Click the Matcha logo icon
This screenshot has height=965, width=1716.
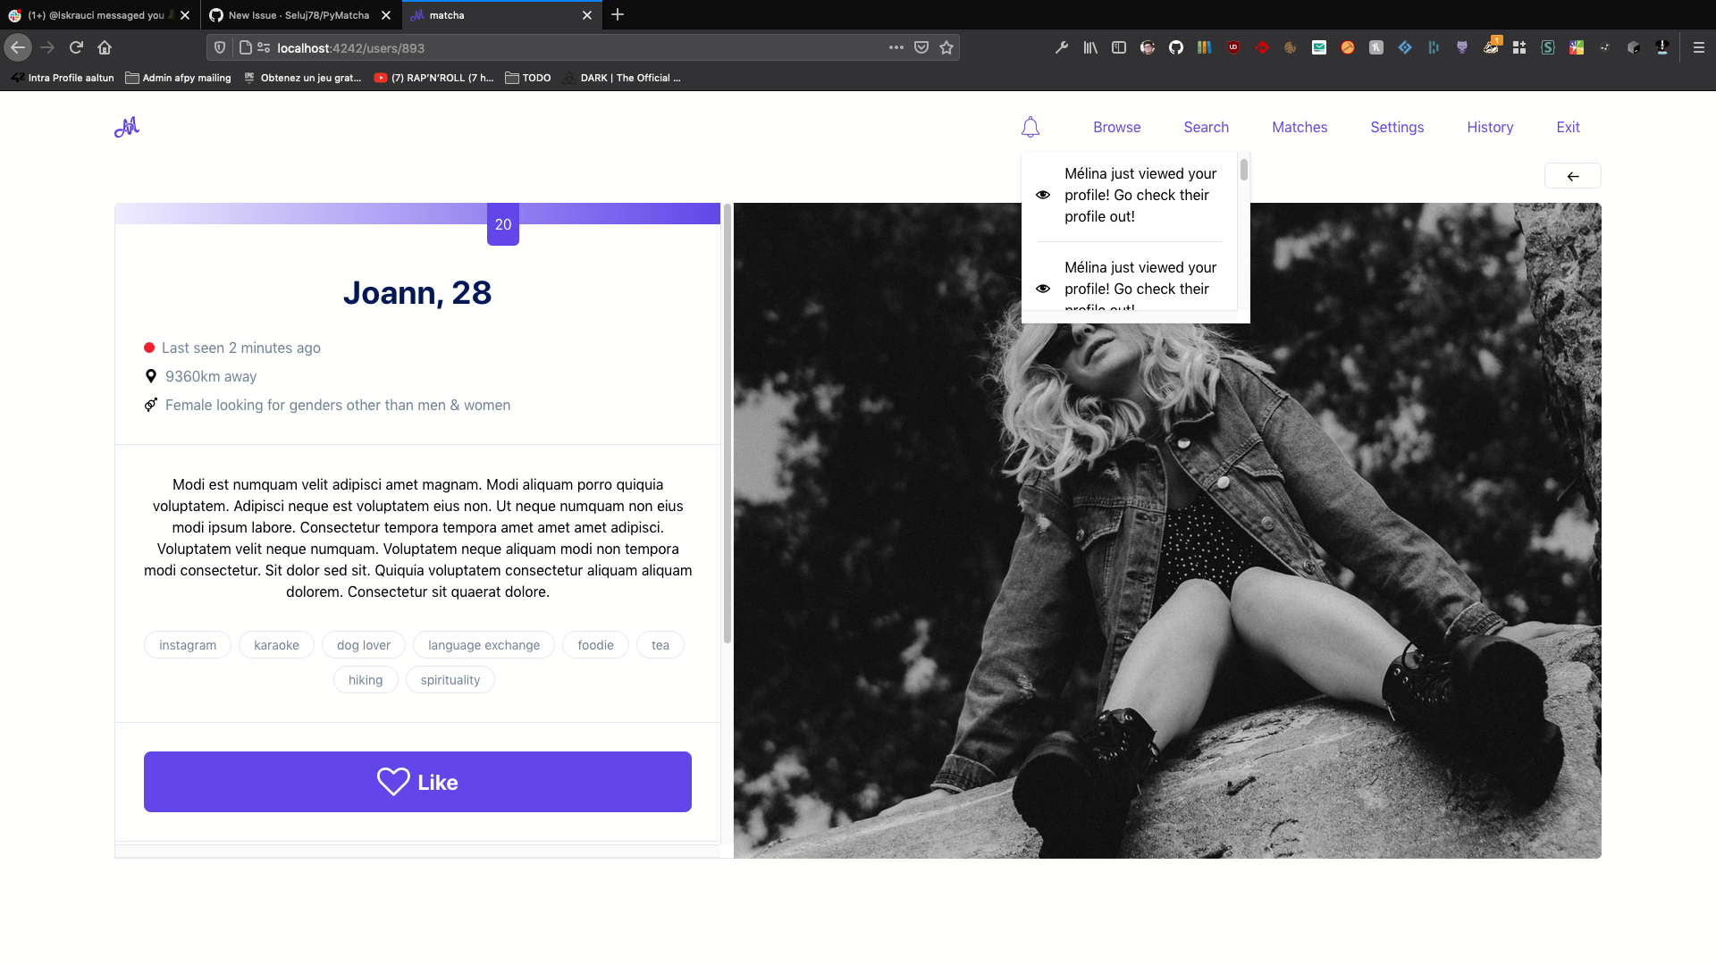click(127, 127)
